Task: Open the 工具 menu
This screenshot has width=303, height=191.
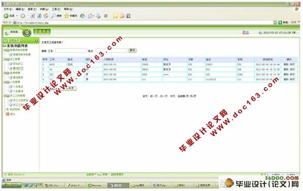Action: pyautogui.click(x=56, y=9)
